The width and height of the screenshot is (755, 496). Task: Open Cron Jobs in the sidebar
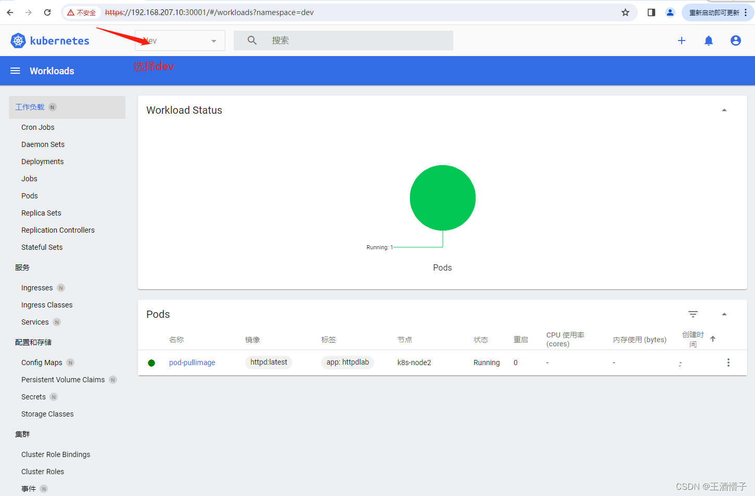coord(38,127)
